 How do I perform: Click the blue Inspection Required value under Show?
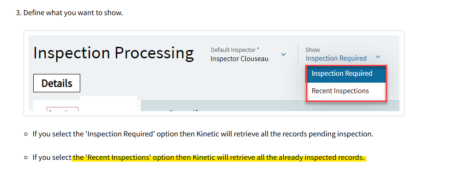pos(336,58)
